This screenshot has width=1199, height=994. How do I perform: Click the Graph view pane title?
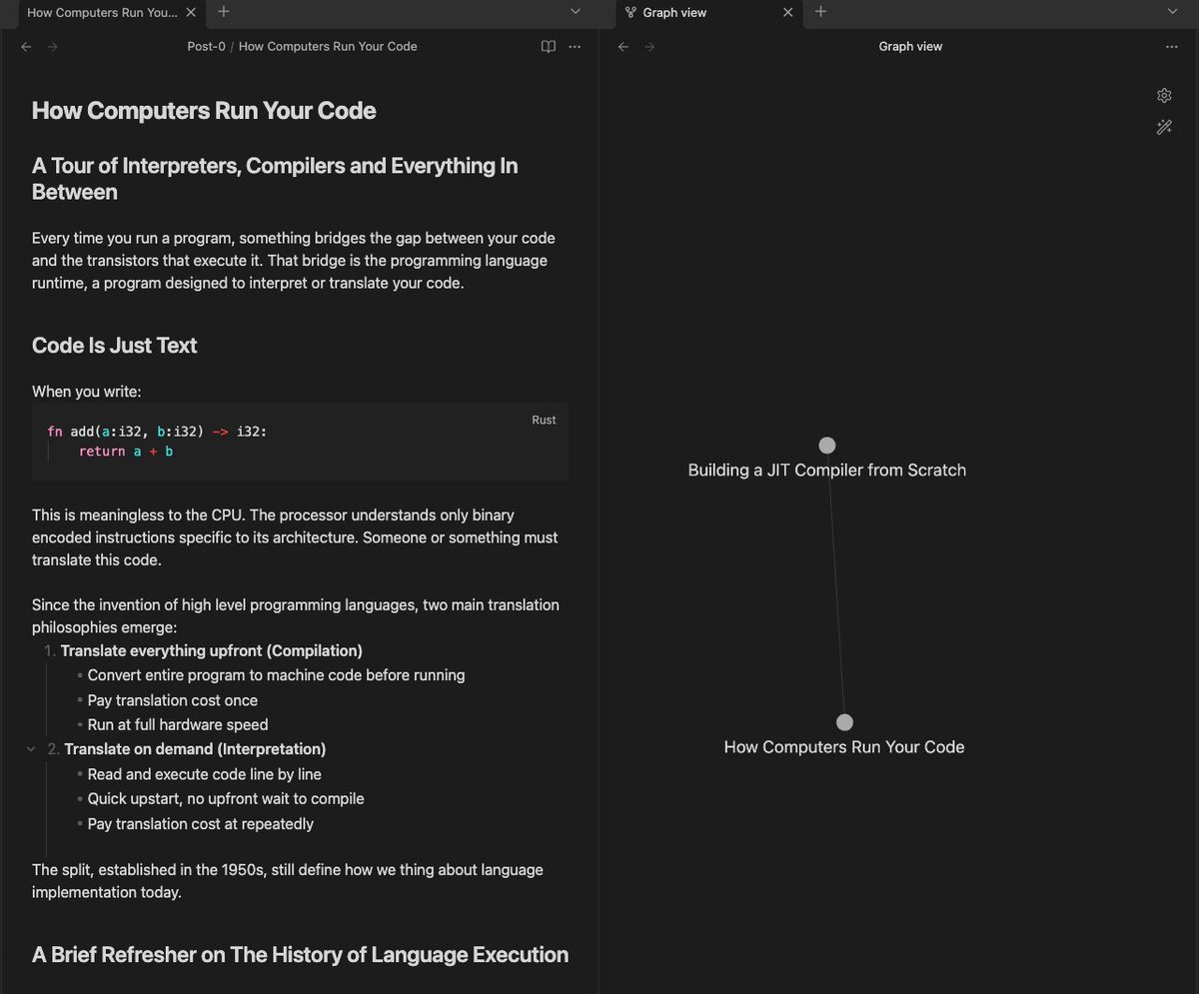(910, 46)
